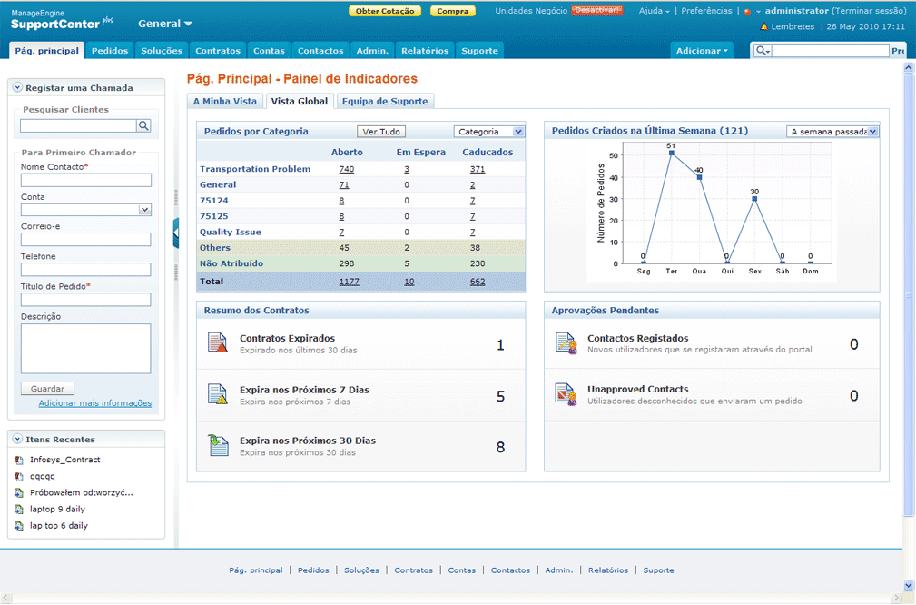Switch to the Pedidos tab
Screen dimensions: 916x605
click(x=110, y=51)
